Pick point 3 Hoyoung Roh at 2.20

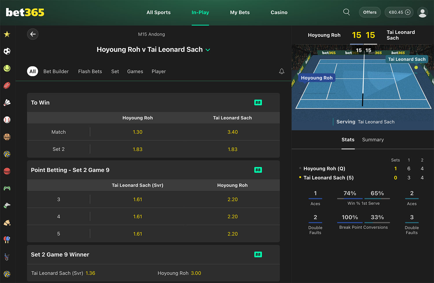pos(233,199)
